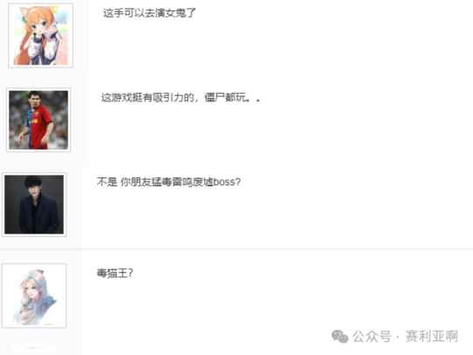Click the WeChat logo in the watermark
Screen dimensions: 473x355
pyautogui.click(x=340, y=337)
